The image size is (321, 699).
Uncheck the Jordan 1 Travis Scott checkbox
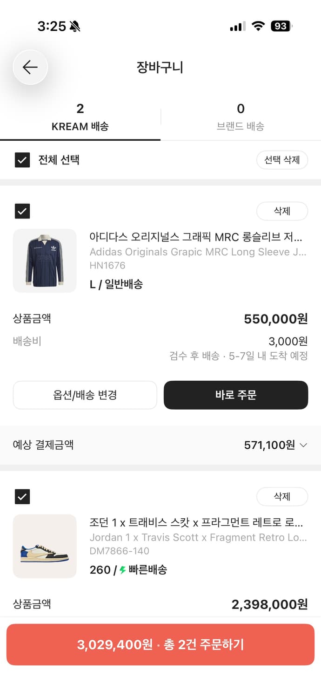point(22,496)
